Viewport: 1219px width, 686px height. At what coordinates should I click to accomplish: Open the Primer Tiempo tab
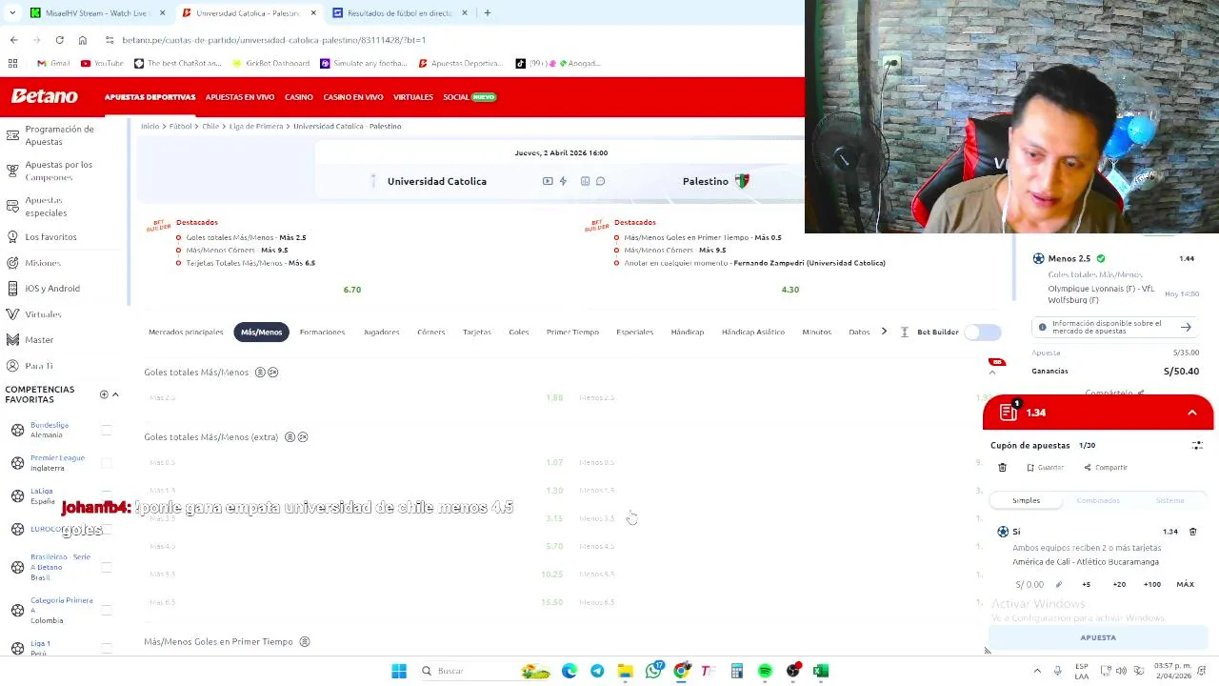coord(572,332)
